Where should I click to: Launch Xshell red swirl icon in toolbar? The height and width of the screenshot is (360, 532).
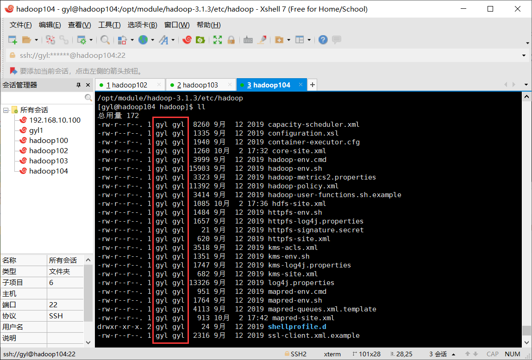point(187,40)
